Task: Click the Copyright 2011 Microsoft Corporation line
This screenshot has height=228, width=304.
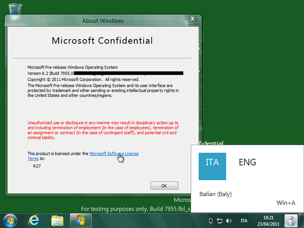Action: [x=83, y=80]
